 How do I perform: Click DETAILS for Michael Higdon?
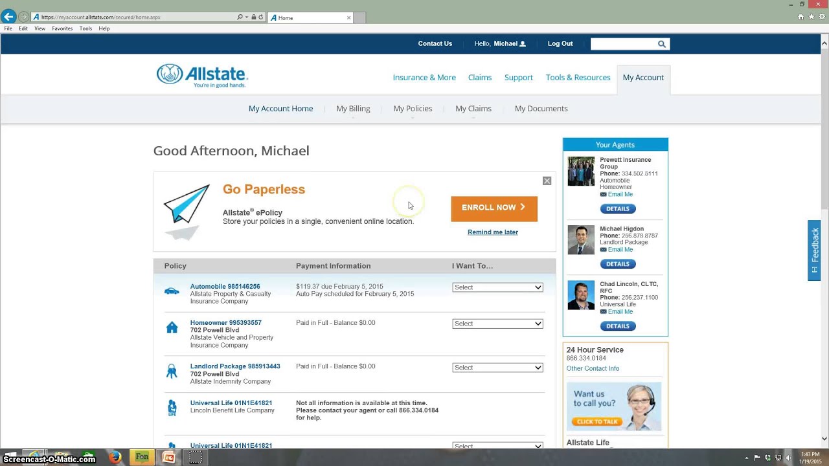618,264
